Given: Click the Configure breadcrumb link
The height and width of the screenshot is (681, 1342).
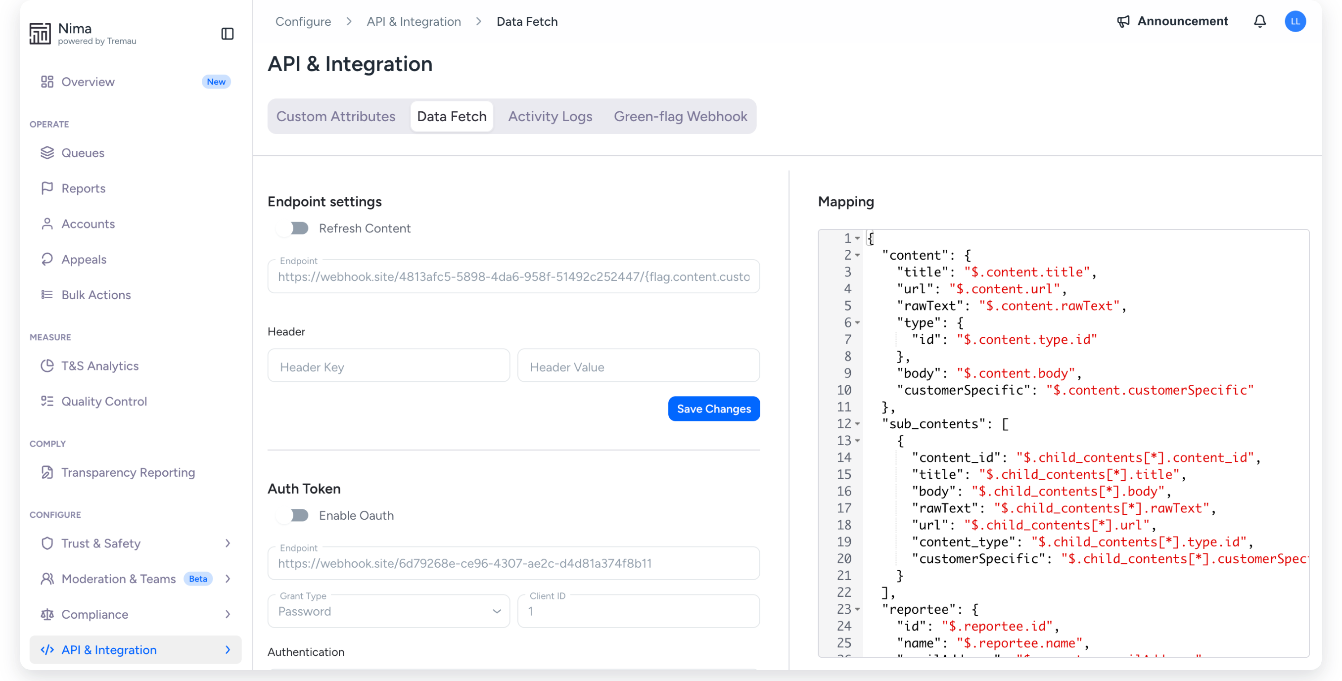Looking at the screenshot, I should (x=303, y=21).
